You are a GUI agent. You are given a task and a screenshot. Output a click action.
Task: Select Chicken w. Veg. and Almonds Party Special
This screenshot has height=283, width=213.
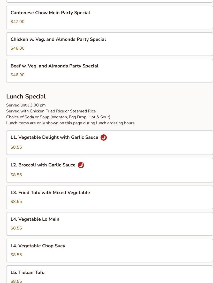[110, 44]
